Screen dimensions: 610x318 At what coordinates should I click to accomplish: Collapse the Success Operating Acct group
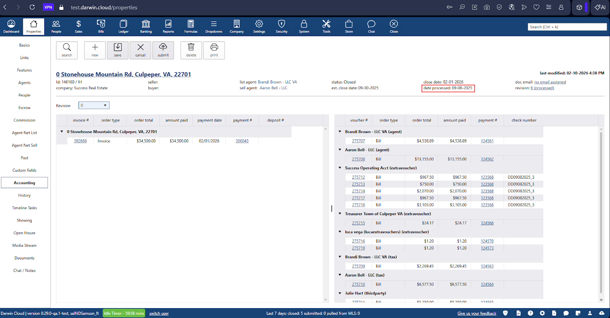pos(340,168)
